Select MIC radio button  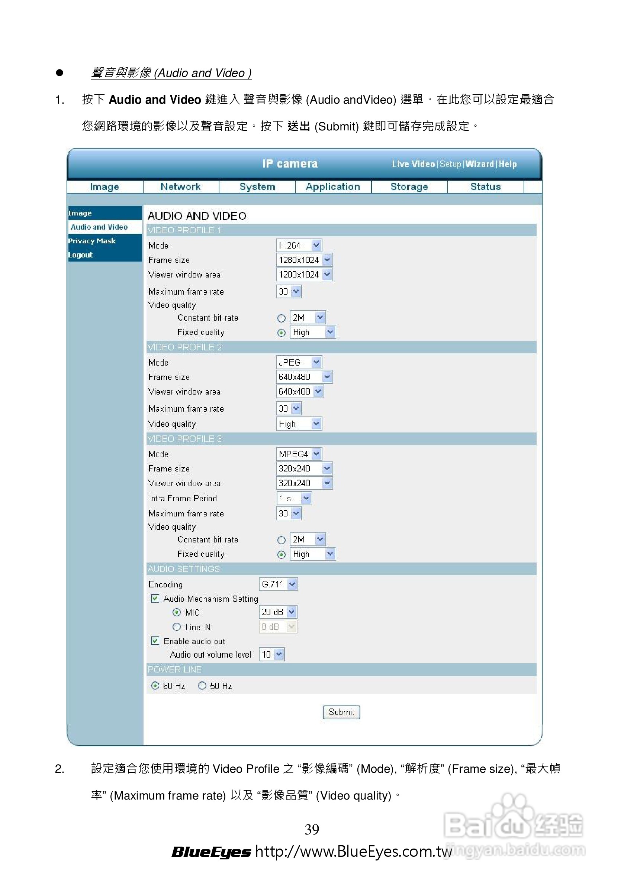(177, 613)
